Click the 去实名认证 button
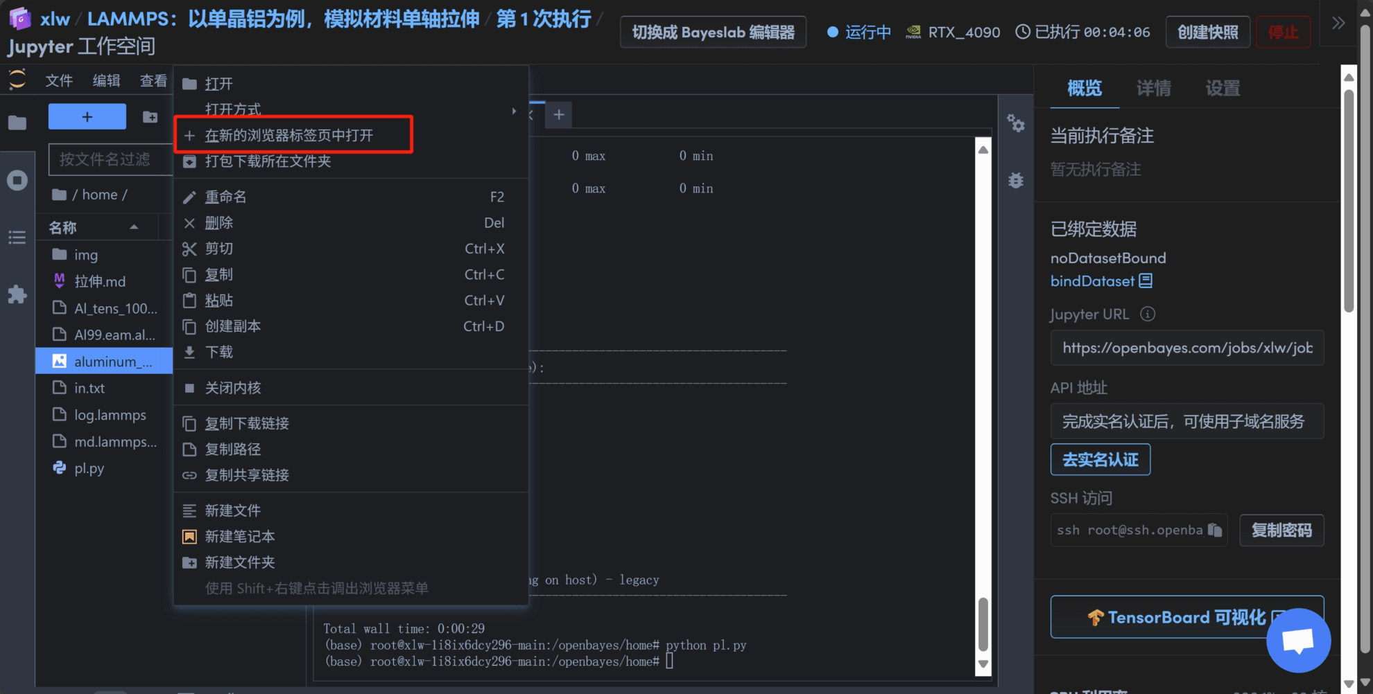Screen dimensions: 1373x694 [x=1100, y=460]
